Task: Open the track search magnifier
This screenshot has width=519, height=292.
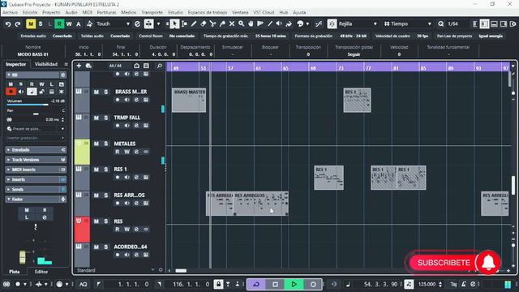Action: coord(159,66)
